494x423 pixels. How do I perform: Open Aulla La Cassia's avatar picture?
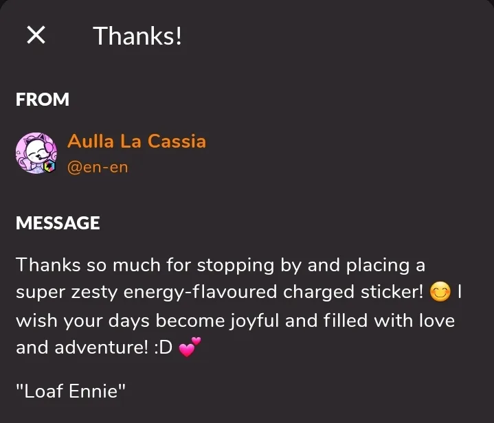pos(36,152)
